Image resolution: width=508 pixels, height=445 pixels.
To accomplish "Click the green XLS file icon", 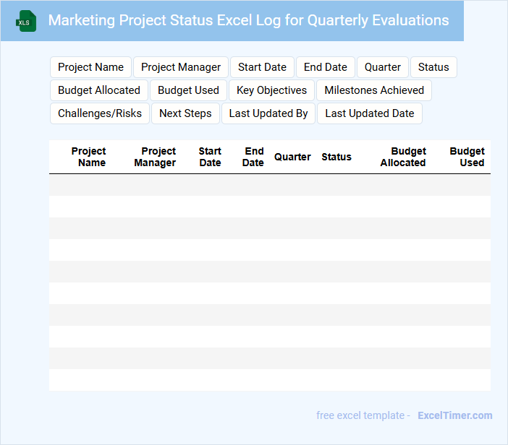I will [27, 21].
